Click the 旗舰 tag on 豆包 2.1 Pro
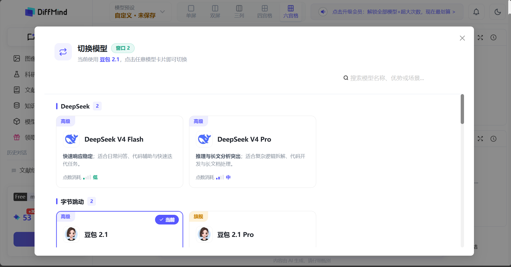511x267 pixels. (x=198, y=216)
